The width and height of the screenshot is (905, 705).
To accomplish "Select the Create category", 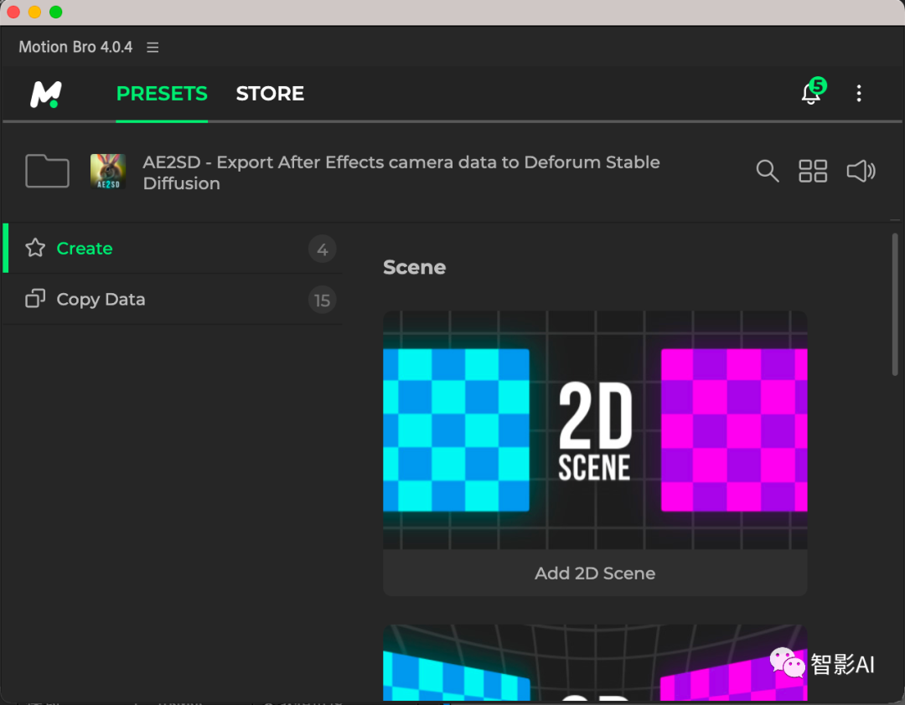I will [173, 249].
